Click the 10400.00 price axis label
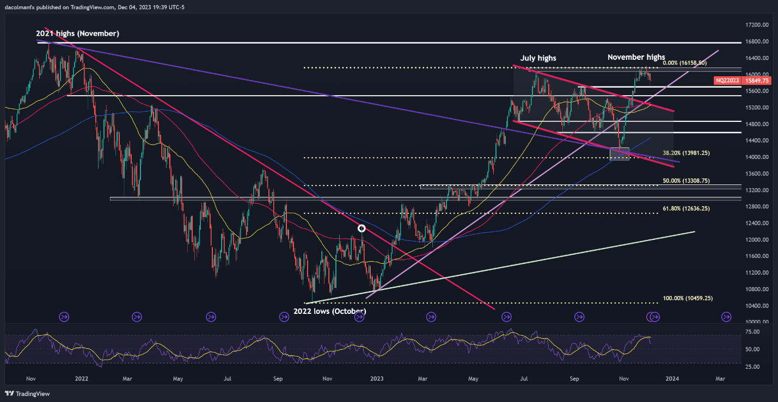Viewport: 778px width, 402px height. point(757,306)
